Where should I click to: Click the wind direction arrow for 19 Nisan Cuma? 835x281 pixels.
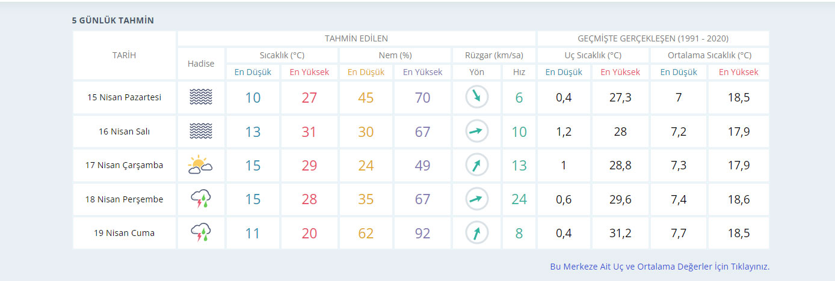476,233
